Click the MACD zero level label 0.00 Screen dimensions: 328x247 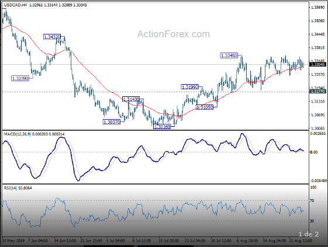[313, 152]
